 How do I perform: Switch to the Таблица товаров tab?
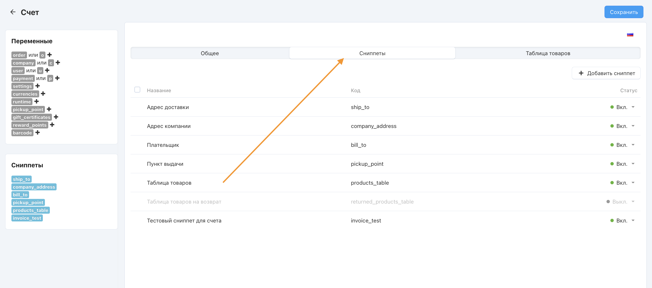[548, 53]
